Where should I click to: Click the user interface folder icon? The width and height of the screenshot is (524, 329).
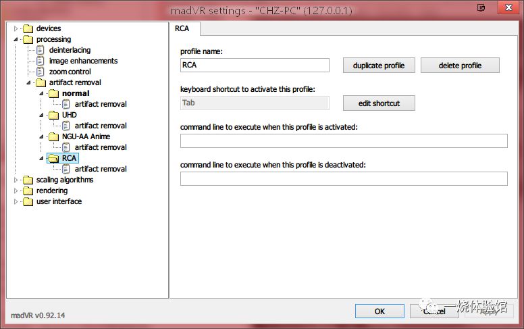coord(28,201)
